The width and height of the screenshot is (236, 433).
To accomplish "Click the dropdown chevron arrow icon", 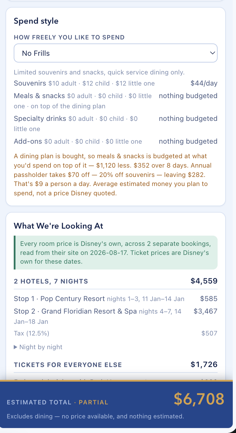I will 213,53.
